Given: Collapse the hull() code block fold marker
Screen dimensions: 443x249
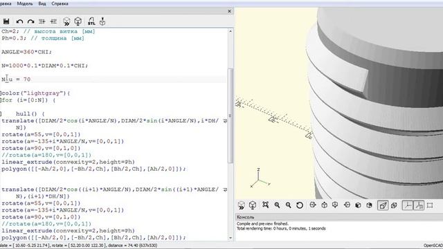Looking at the screenshot, I should tap(1, 113).
